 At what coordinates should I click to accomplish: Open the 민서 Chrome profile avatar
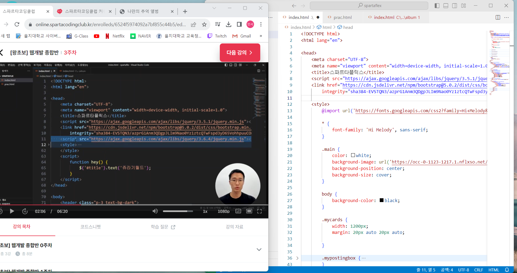[x=250, y=24]
